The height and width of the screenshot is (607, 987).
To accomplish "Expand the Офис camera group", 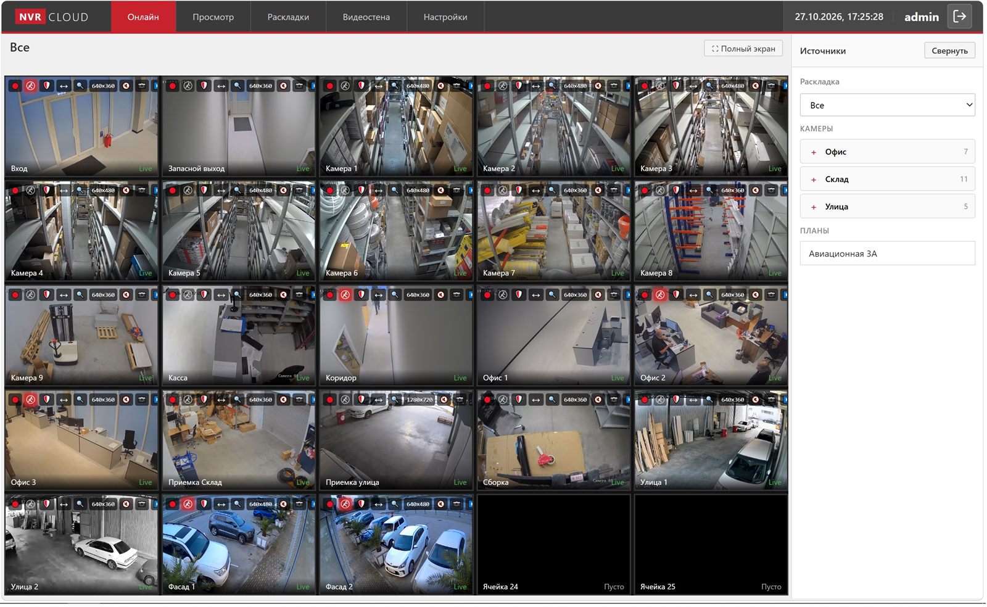I will [887, 152].
